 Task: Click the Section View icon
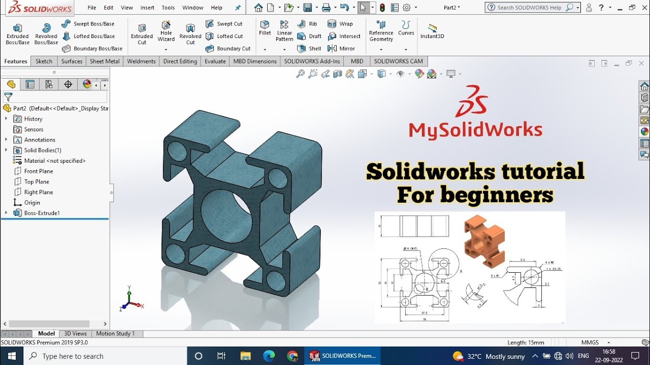pos(337,74)
